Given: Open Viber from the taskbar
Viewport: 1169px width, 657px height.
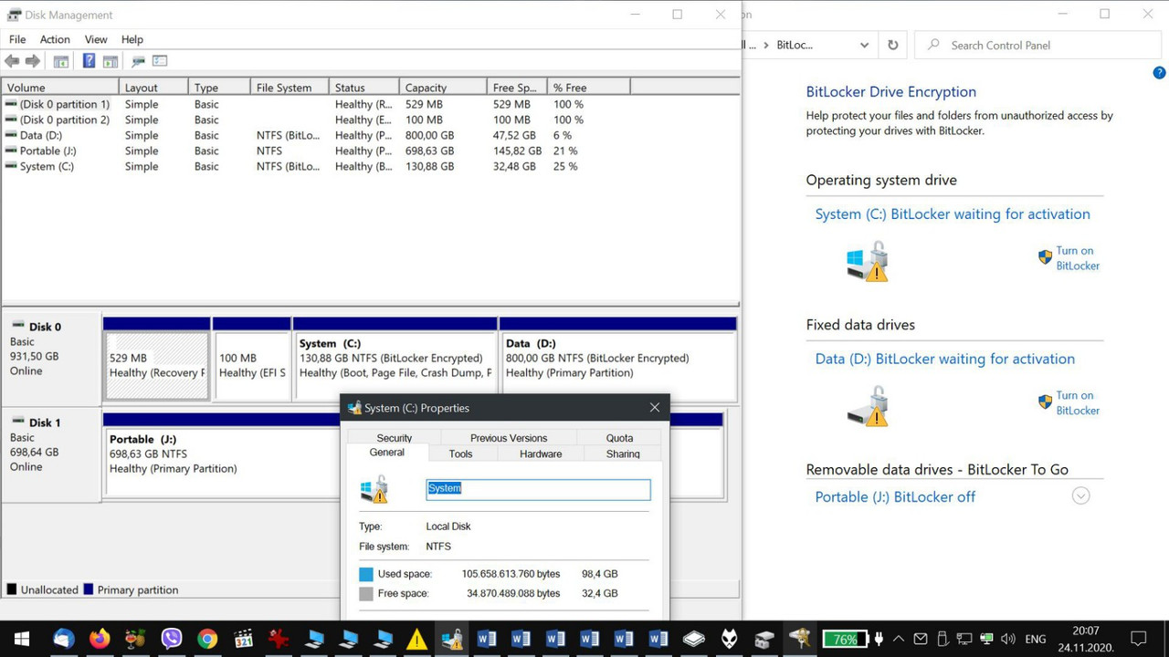Looking at the screenshot, I should [172, 639].
